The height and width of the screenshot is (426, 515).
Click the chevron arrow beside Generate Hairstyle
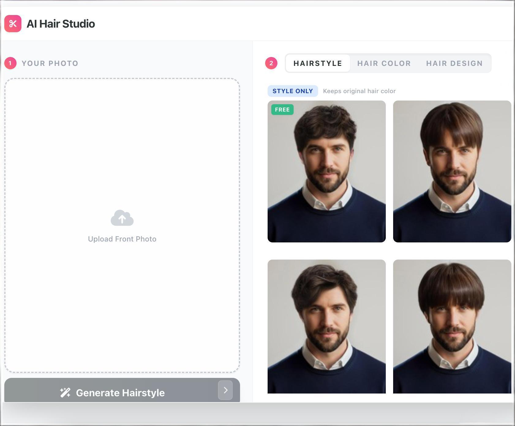pos(225,390)
